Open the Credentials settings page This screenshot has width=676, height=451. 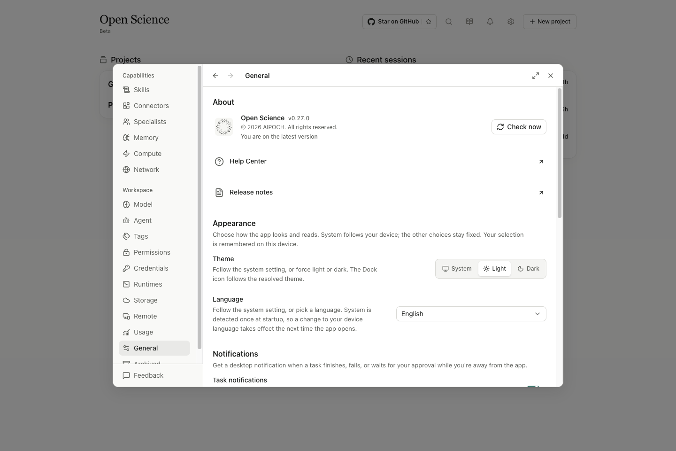(154, 268)
